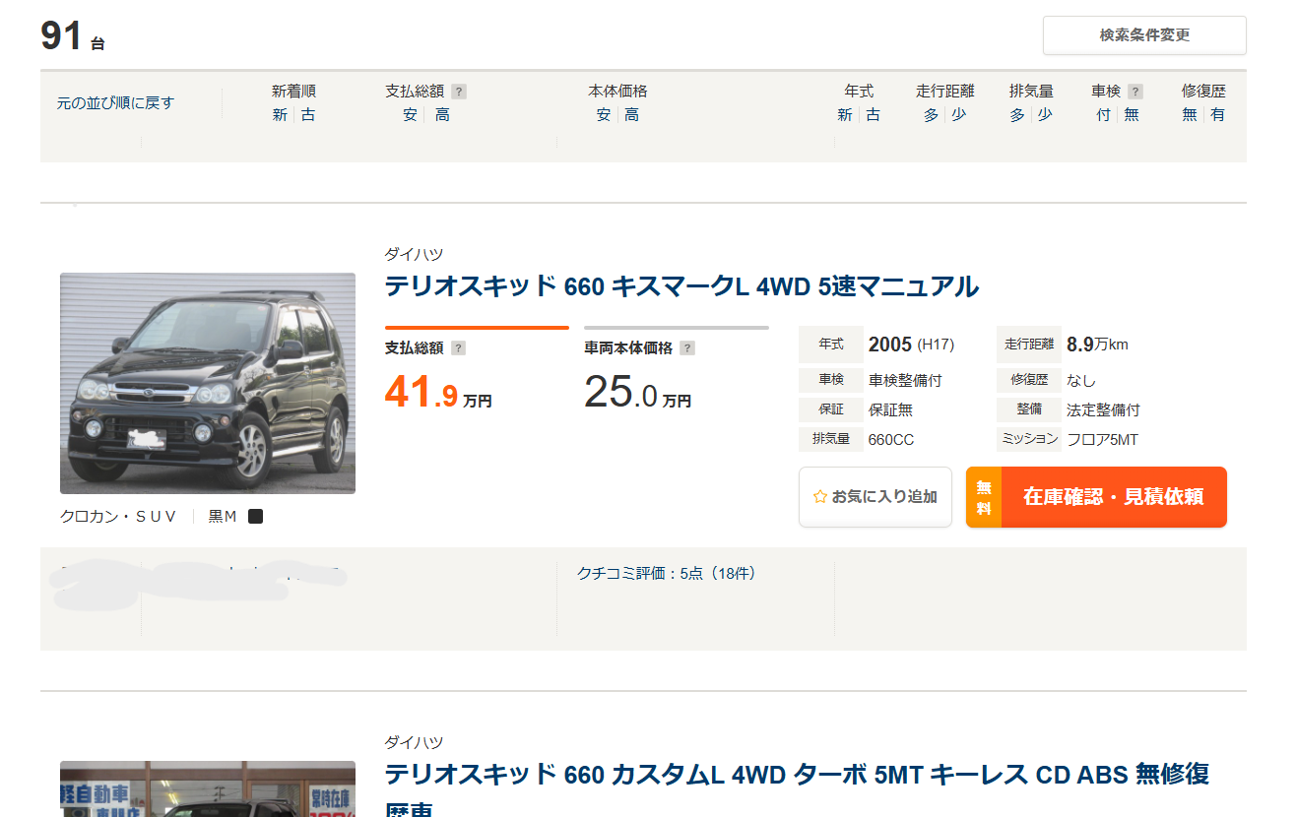This screenshot has height=817, width=1296.
Task: Click ダイハツ maker label of second listing
Action: tap(414, 742)
